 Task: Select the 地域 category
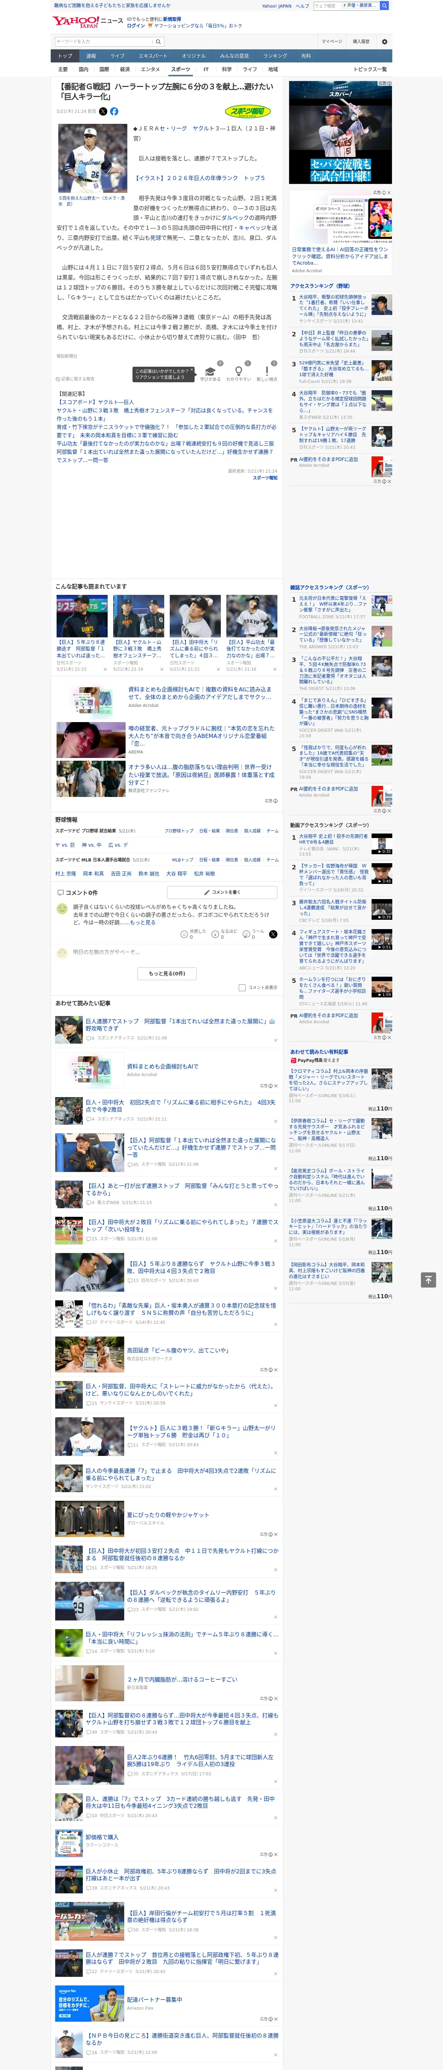[x=273, y=69]
